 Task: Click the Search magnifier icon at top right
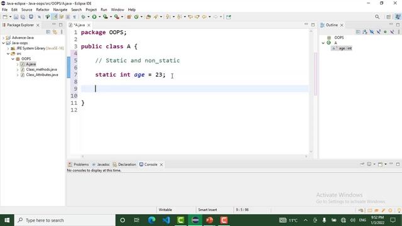[x=377, y=17]
